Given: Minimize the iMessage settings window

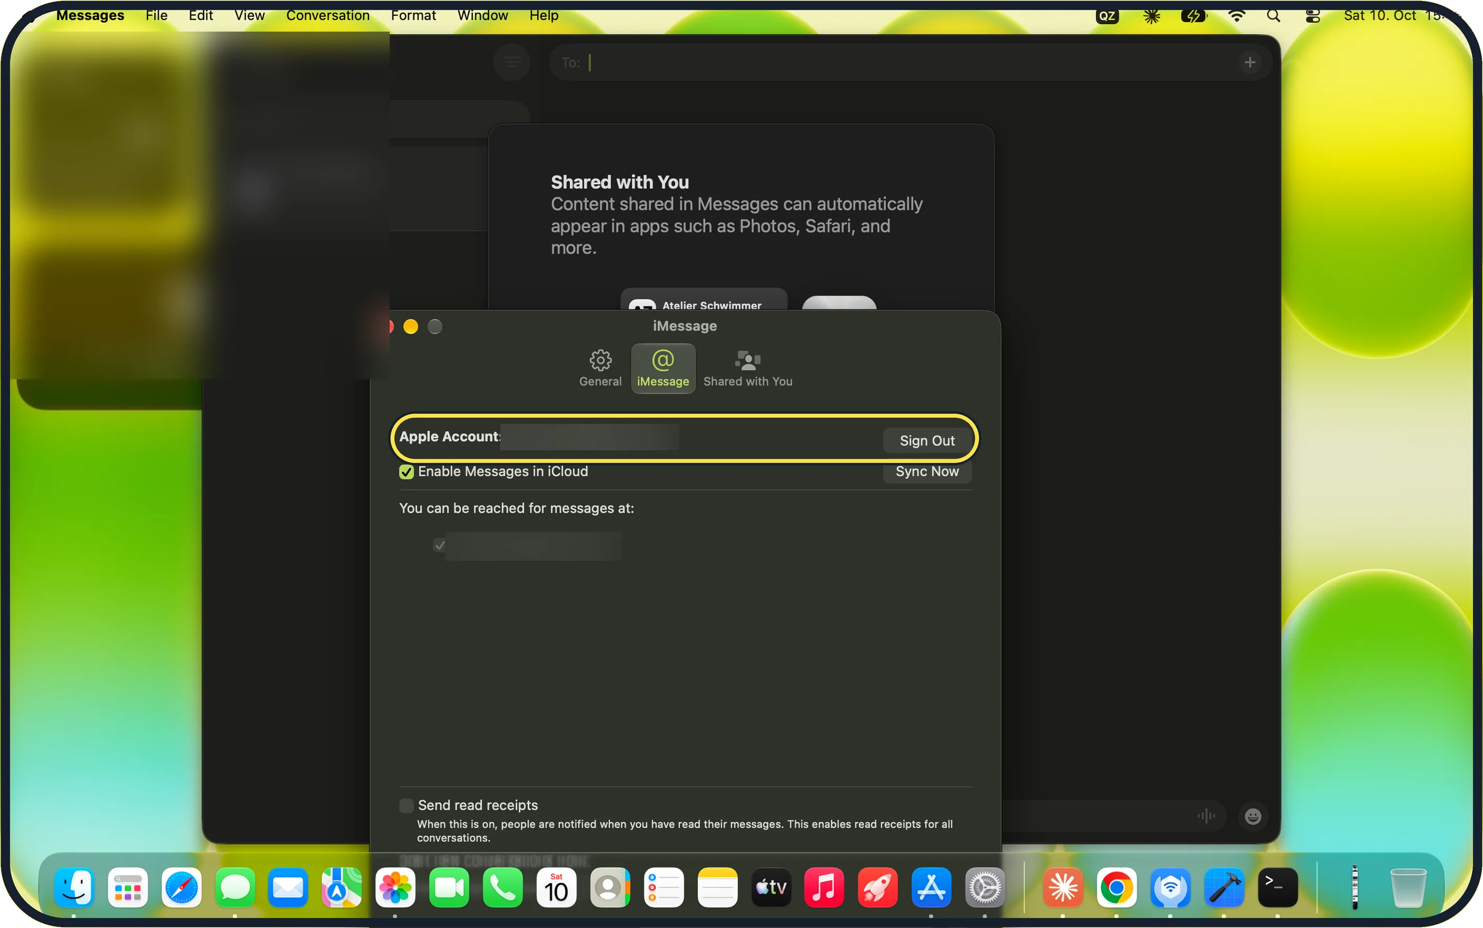Looking at the screenshot, I should (410, 327).
